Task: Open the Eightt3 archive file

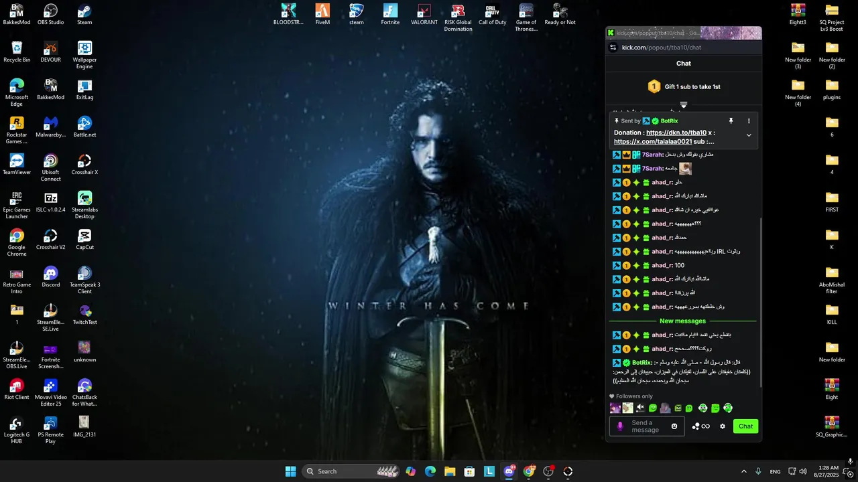Action: pos(798,15)
